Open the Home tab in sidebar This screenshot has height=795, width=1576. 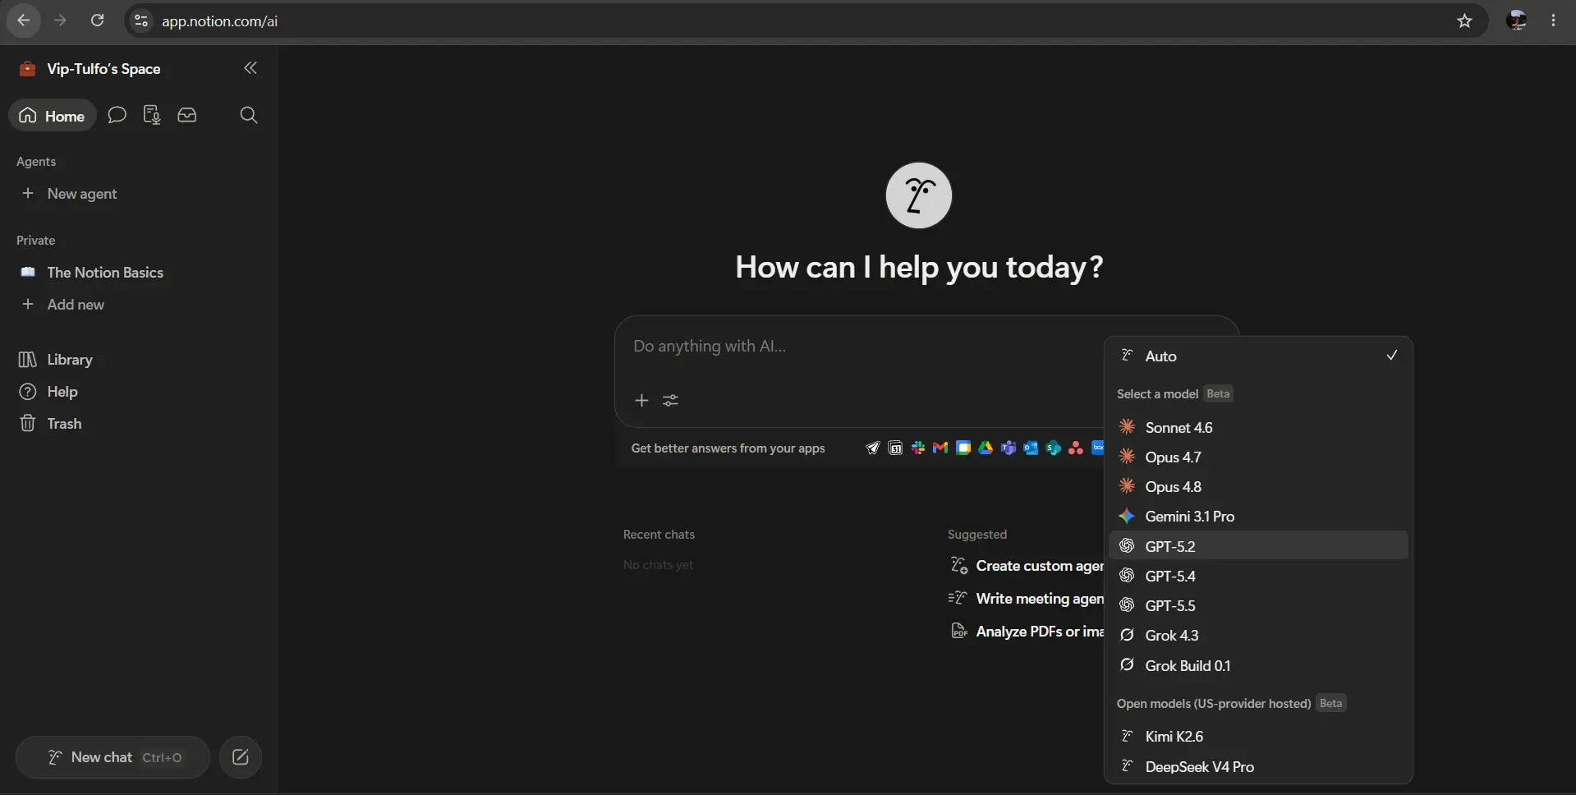(x=53, y=115)
